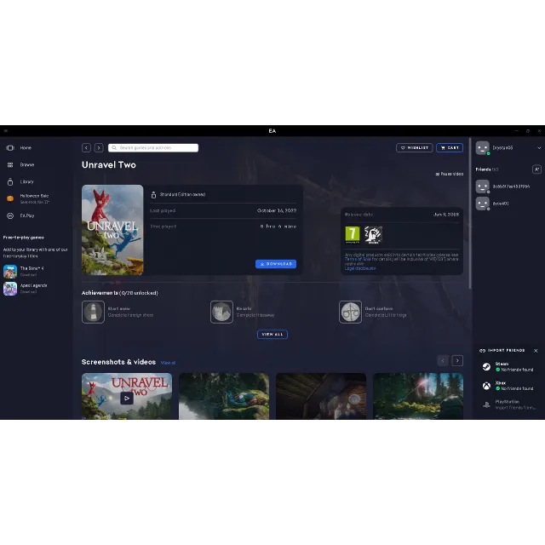Click the Unravel Two cover art
Image resolution: width=545 pixels, height=545 pixels.
coord(112,230)
